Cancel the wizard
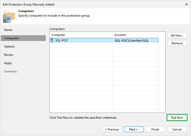The image size is (191, 136). tap(177, 129)
